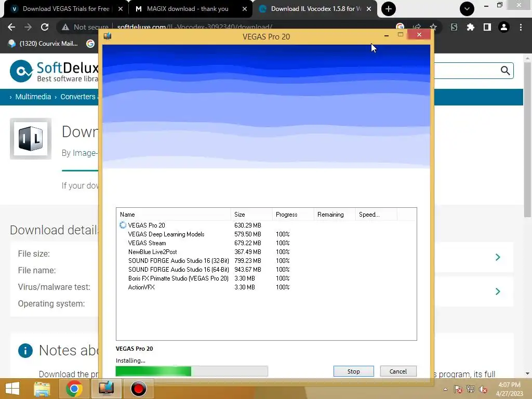Open the screen recorder taskbar icon
The width and height of the screenshot is (532, 399).
click(138, 389)
